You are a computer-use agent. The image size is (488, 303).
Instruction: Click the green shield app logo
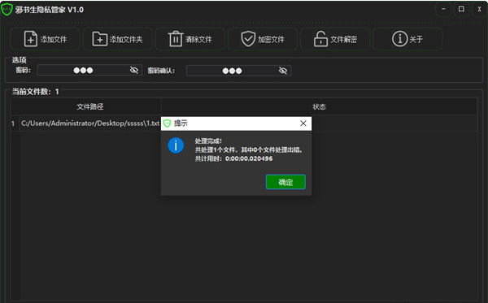(7, 10)
